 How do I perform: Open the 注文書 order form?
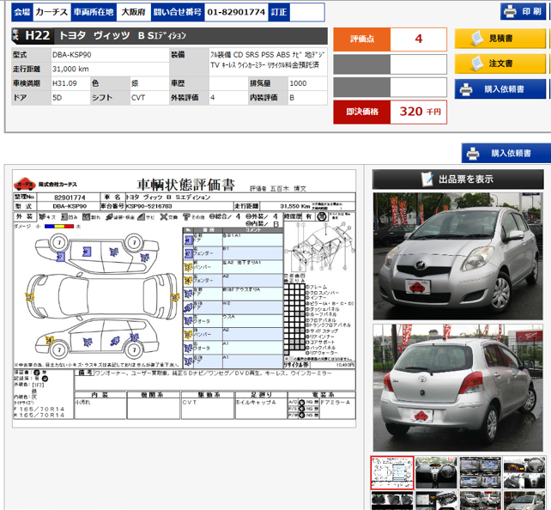click(500, 64)
